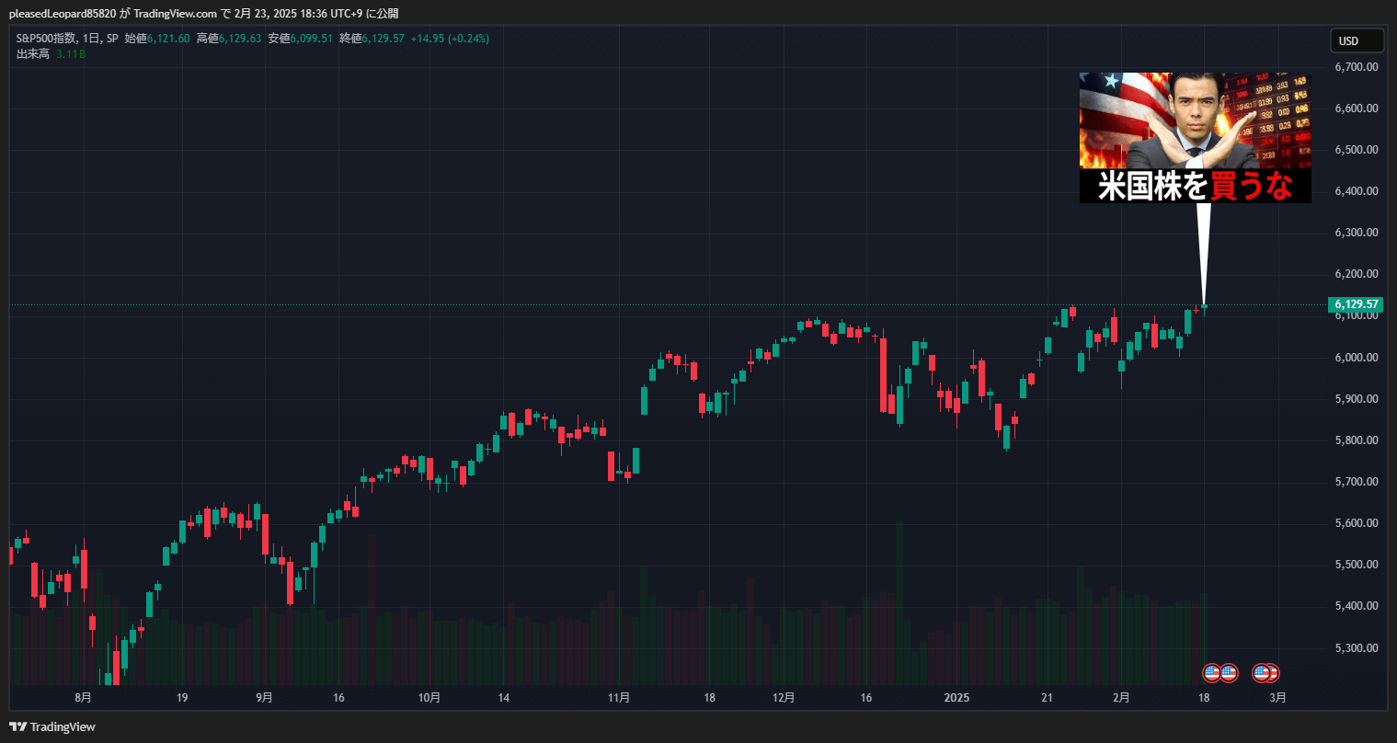The image size is (1397, 743).
Task: Click the TradingView logo at bottom left
Action: coord(52,726)
